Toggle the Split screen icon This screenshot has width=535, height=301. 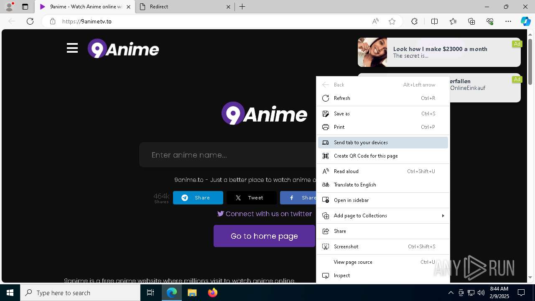click(x=434, y=21)
